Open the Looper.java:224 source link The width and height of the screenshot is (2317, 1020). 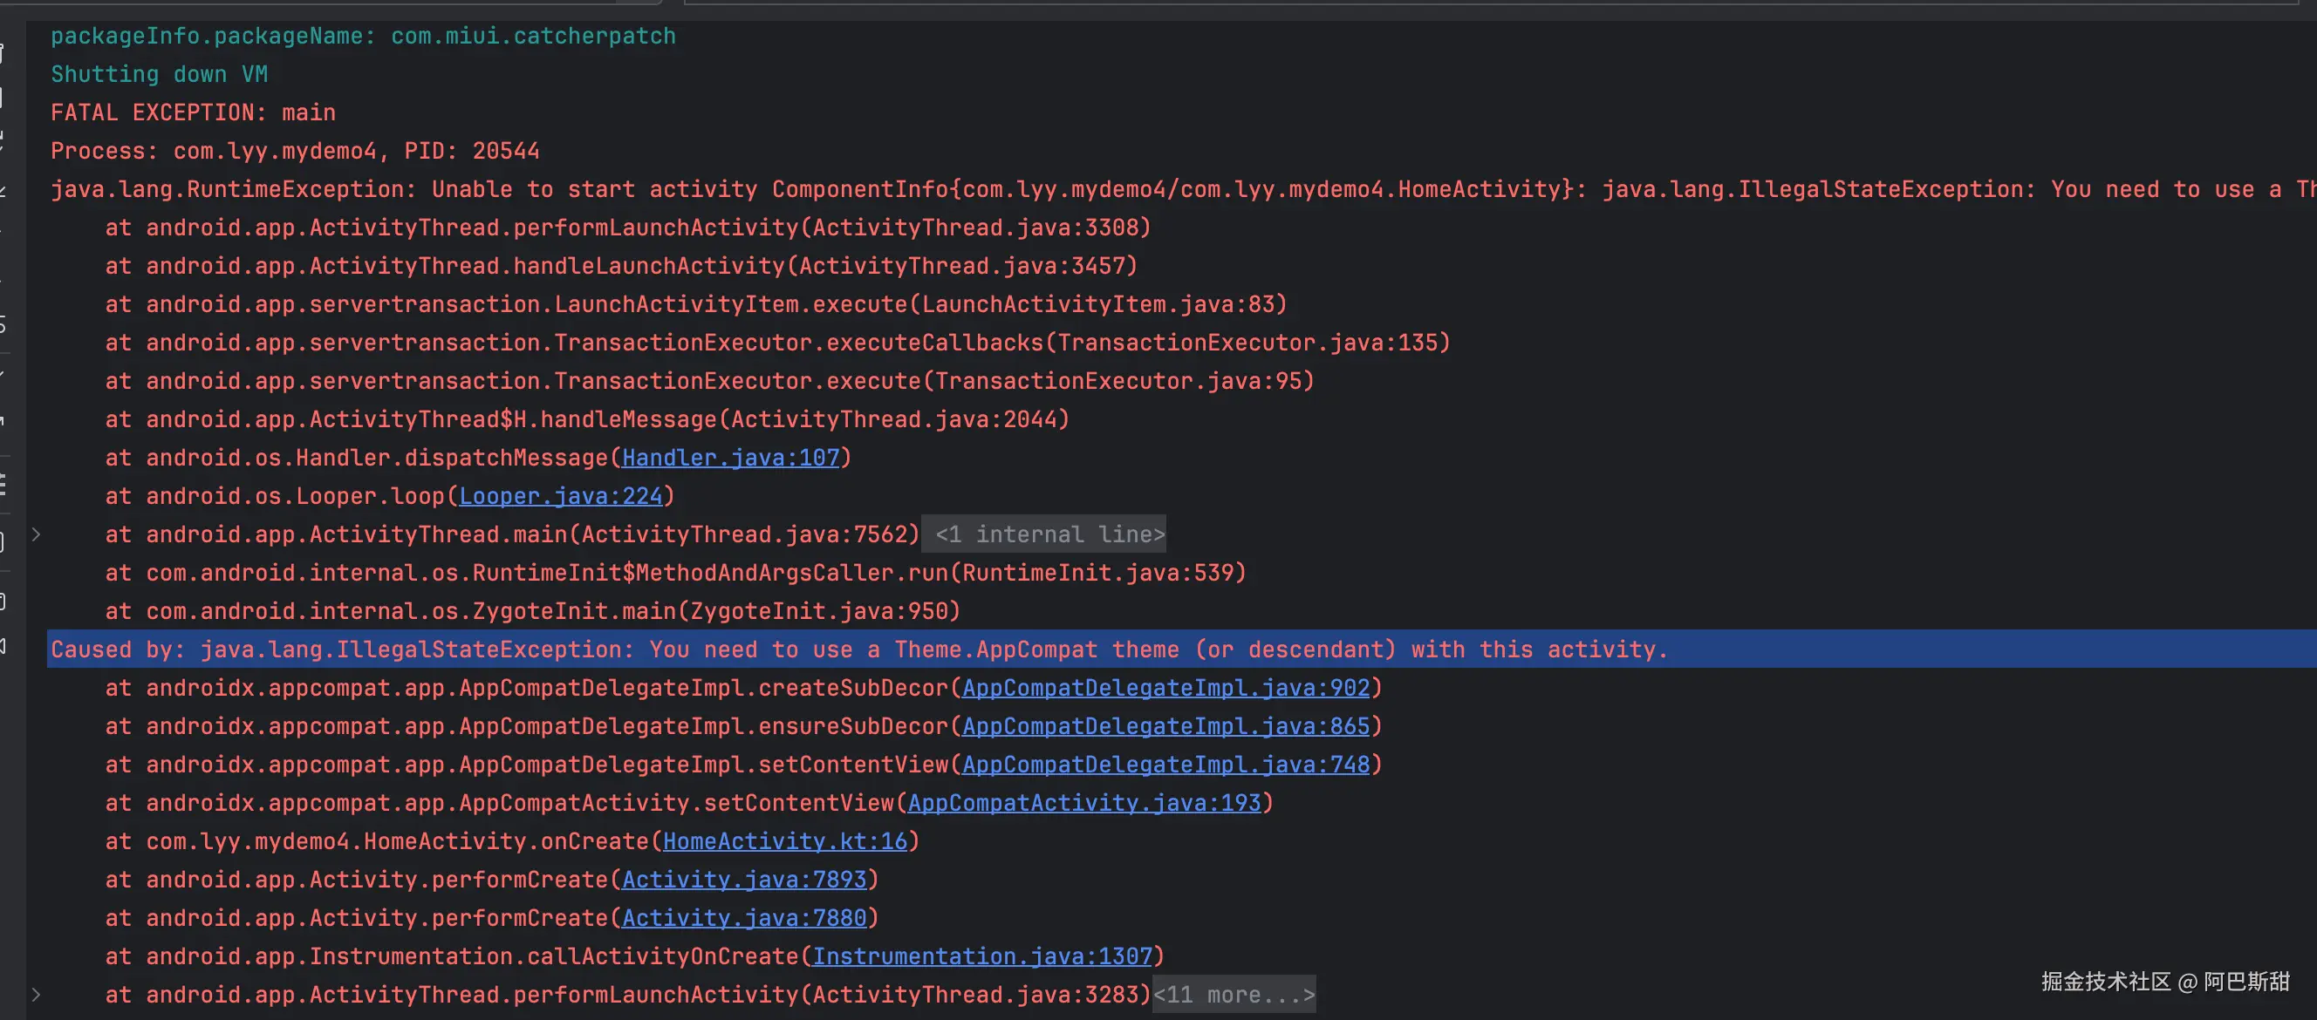point(560,496)
